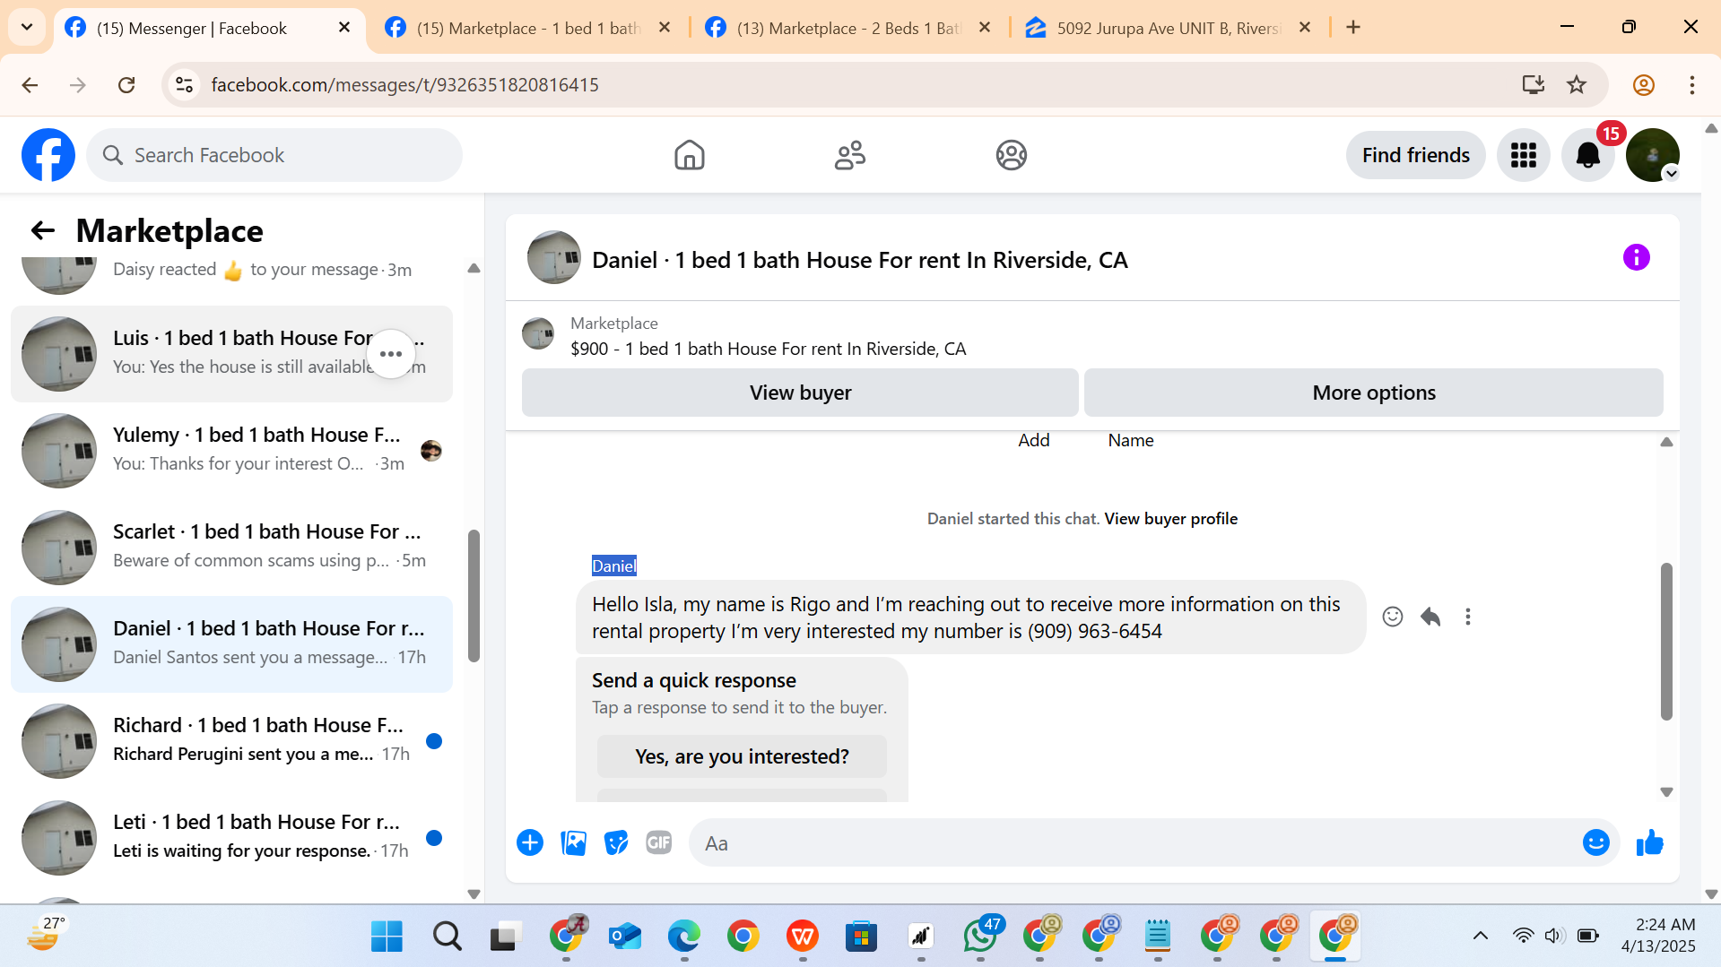Viewport: 1721px width, 967px height.
Task: Open the Friends icon in top navigation
Action: [x=849, y=155]
